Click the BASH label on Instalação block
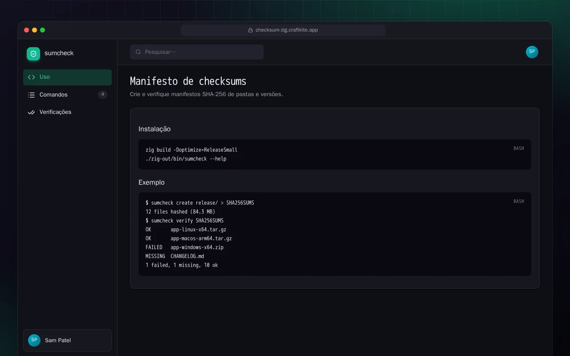The height and width of the screenshot is (356, 570). [519, 148]
